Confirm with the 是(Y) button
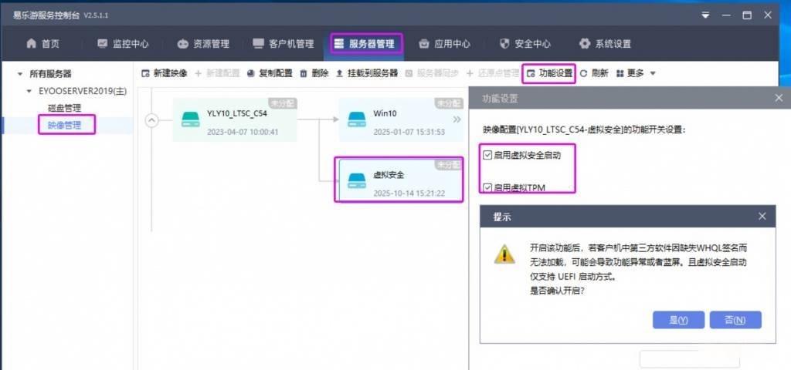The image size is (791, 370). [x=678, y=320]
